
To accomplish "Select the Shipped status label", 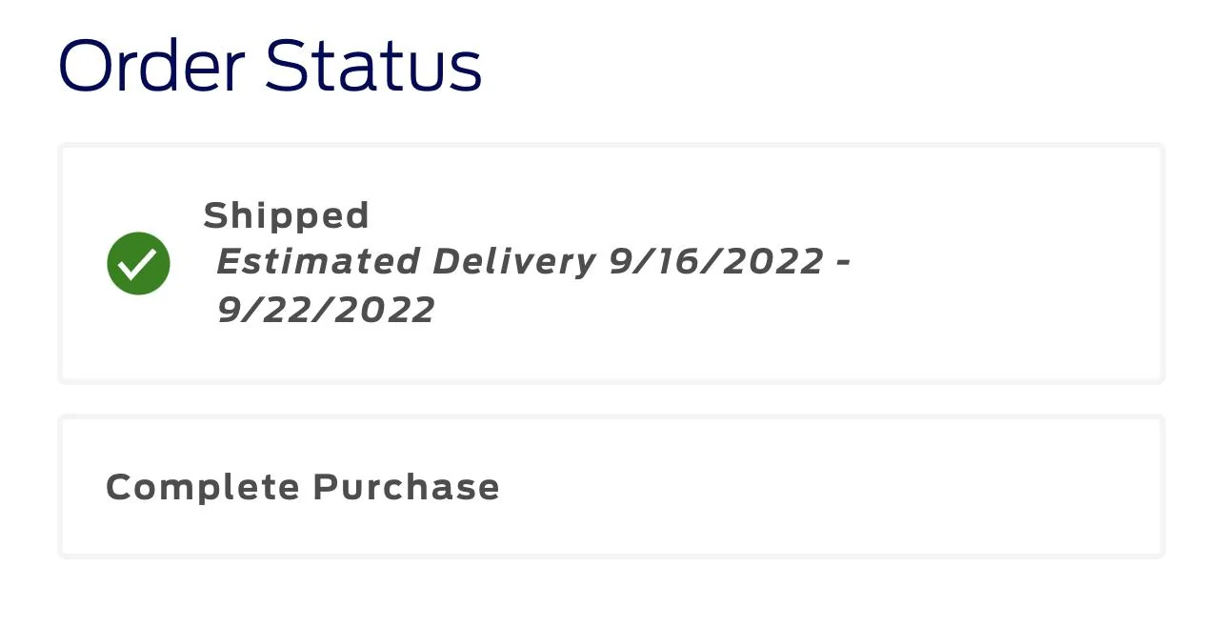I will pyautogui.click(x=286, y=215).
